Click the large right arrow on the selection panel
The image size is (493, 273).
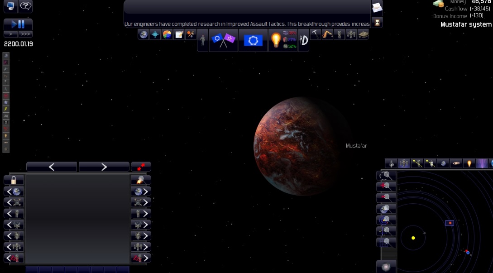[104, 167]
